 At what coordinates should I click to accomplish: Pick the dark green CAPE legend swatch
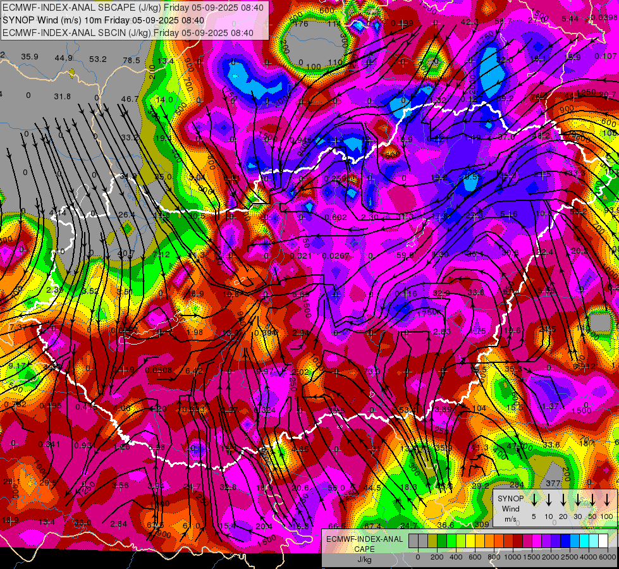442,541
